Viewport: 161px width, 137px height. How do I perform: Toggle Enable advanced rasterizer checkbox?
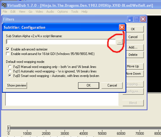tap(8, 49)
